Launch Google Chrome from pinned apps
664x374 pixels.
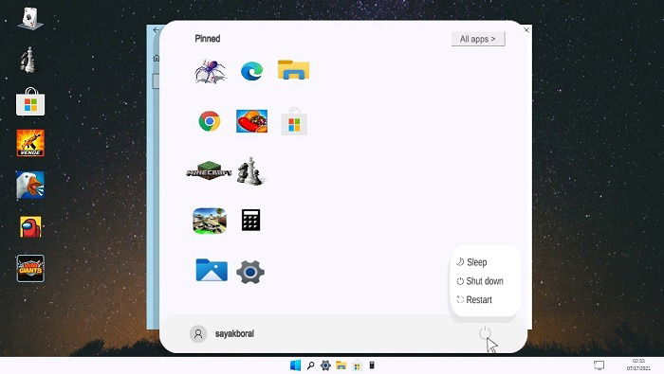[210, 121]
